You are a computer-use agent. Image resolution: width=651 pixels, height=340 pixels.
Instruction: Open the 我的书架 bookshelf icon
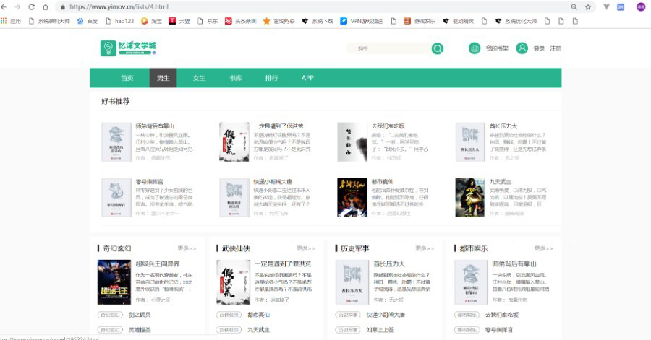tap(474, 48)
